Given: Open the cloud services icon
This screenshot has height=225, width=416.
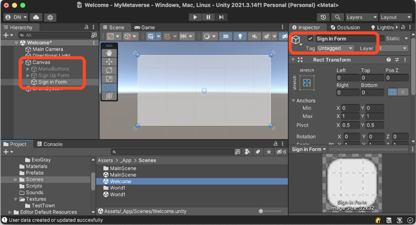Looking at the screenshot, I should [36, 17].
